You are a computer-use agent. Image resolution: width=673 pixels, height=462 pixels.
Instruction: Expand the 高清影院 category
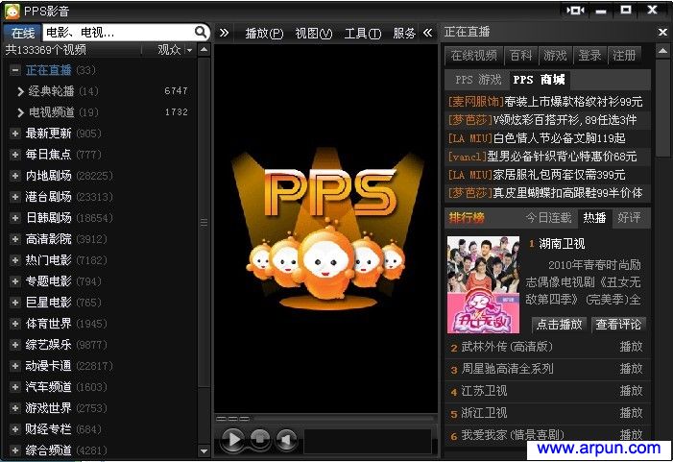click(x=15, y=239)
